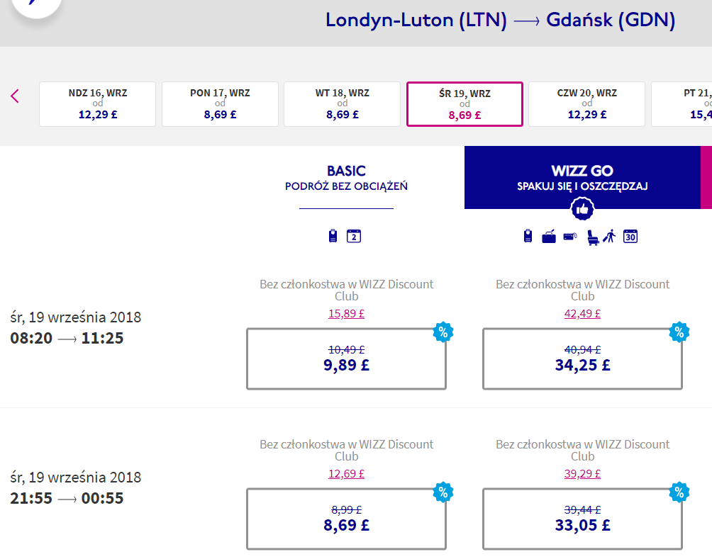Open non-member price link 15,89 £
This screenshot has width=712, height=559.
click(347, 314)
